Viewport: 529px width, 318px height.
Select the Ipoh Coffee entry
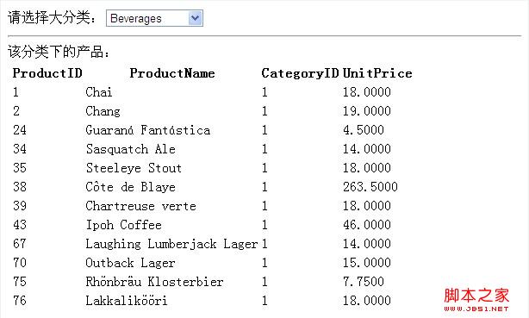[x=123, y=224]
